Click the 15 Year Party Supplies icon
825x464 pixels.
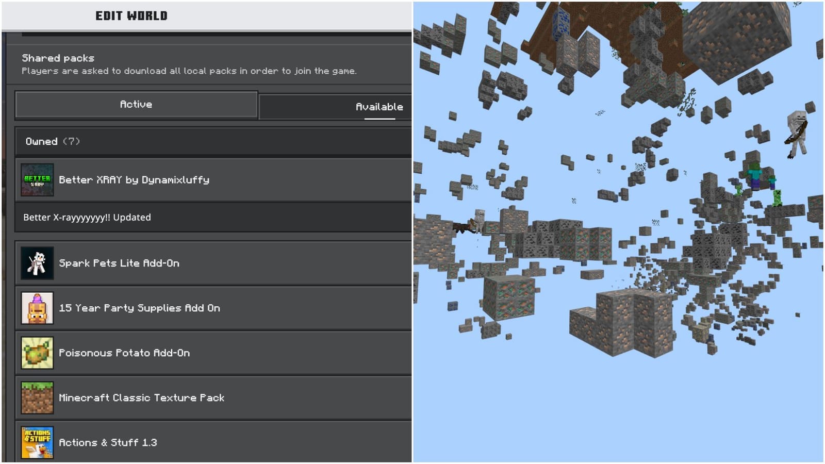37,308
